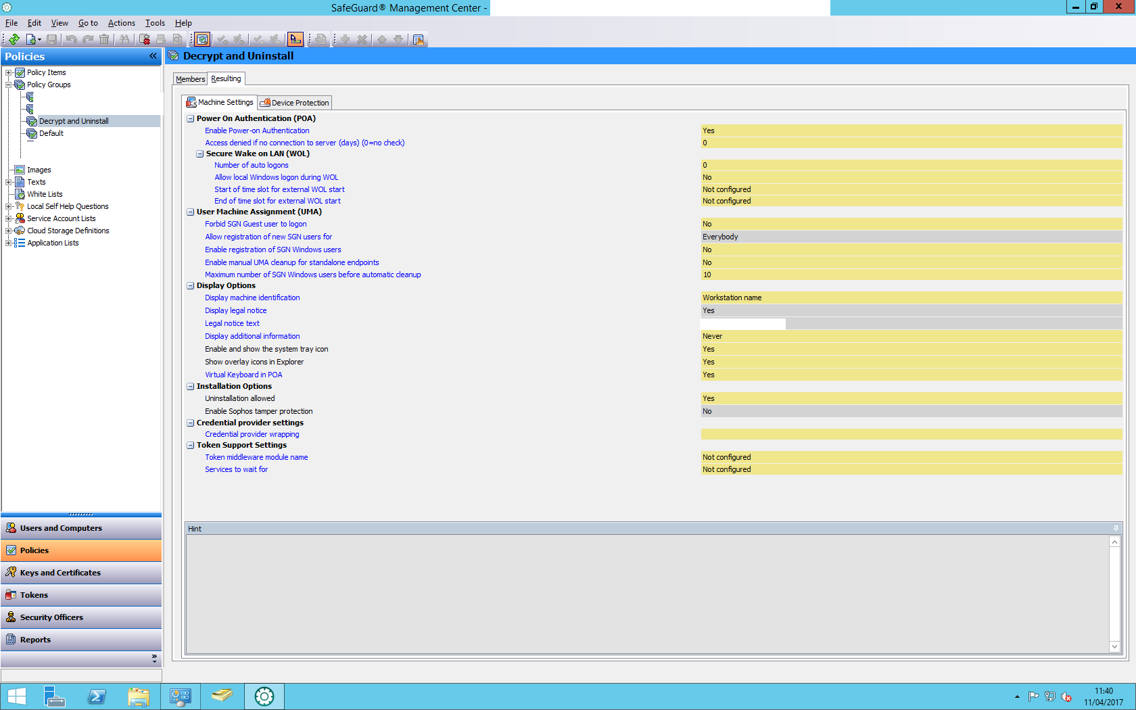This screenshot has width=1136, height=710.
Task: Toggle the highlighted policy view toolbar button
Action: (x=202, y=39)
